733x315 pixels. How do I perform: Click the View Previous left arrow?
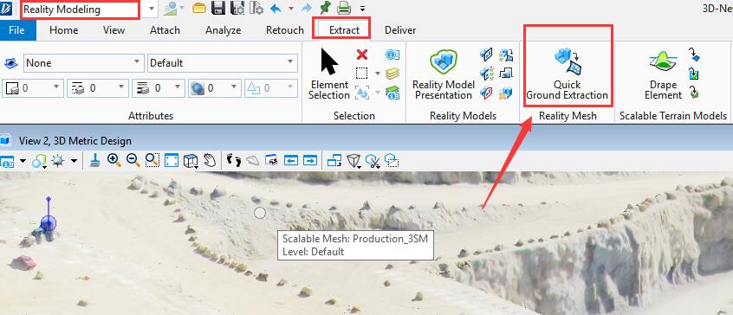coord(291,161)
